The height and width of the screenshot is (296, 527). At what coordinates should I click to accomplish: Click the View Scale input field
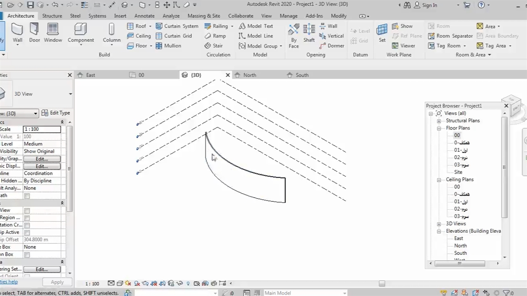(x=42, y=129)
